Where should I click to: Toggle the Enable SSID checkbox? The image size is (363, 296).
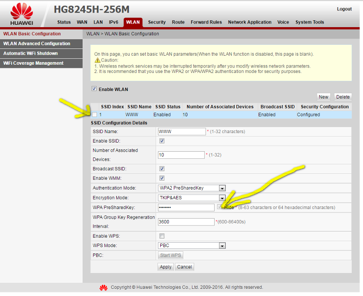pyautogui.click(x=162, y=141)
